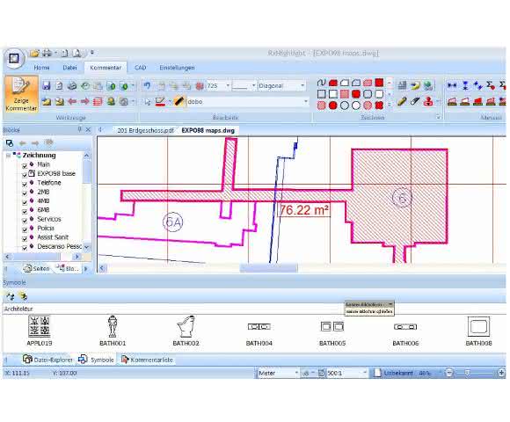Viewport: 510px width, 422px height.
Task: Click the text note icon in Zeichnen
Action: click(x=403, y=86)
